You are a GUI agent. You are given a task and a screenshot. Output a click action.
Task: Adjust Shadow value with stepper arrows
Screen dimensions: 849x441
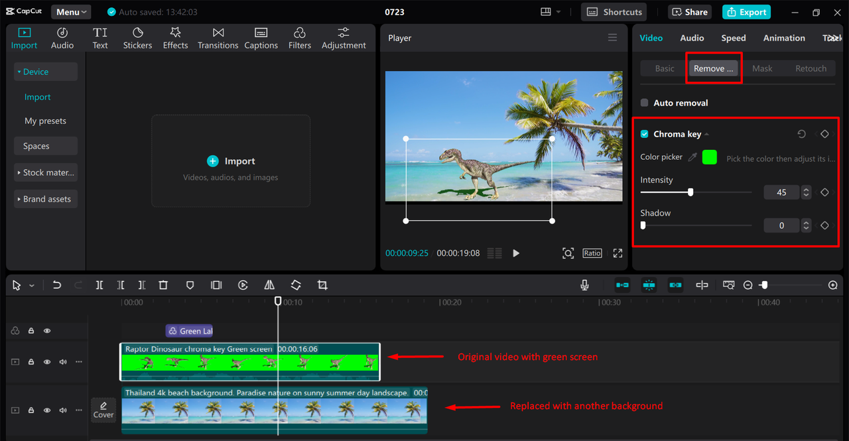tap(807, 225)
